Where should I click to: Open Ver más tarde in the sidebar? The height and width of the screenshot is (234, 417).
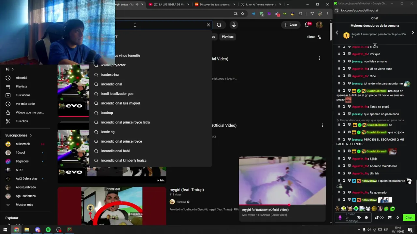click(25, 104)
